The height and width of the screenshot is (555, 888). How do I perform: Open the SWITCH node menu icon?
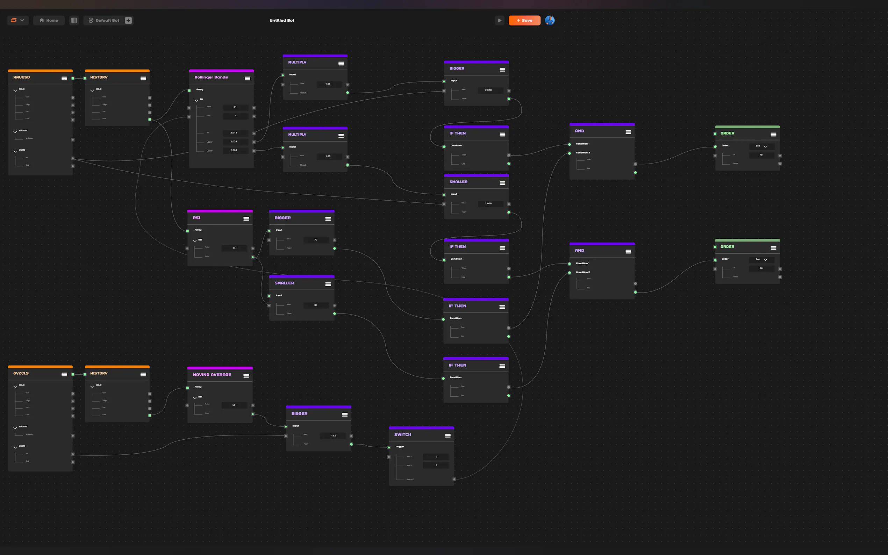(447, 435)
